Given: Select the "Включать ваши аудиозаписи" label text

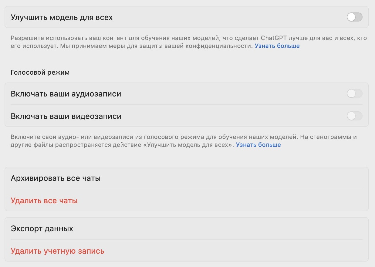Looking at the screenshot, I should 66,94.
